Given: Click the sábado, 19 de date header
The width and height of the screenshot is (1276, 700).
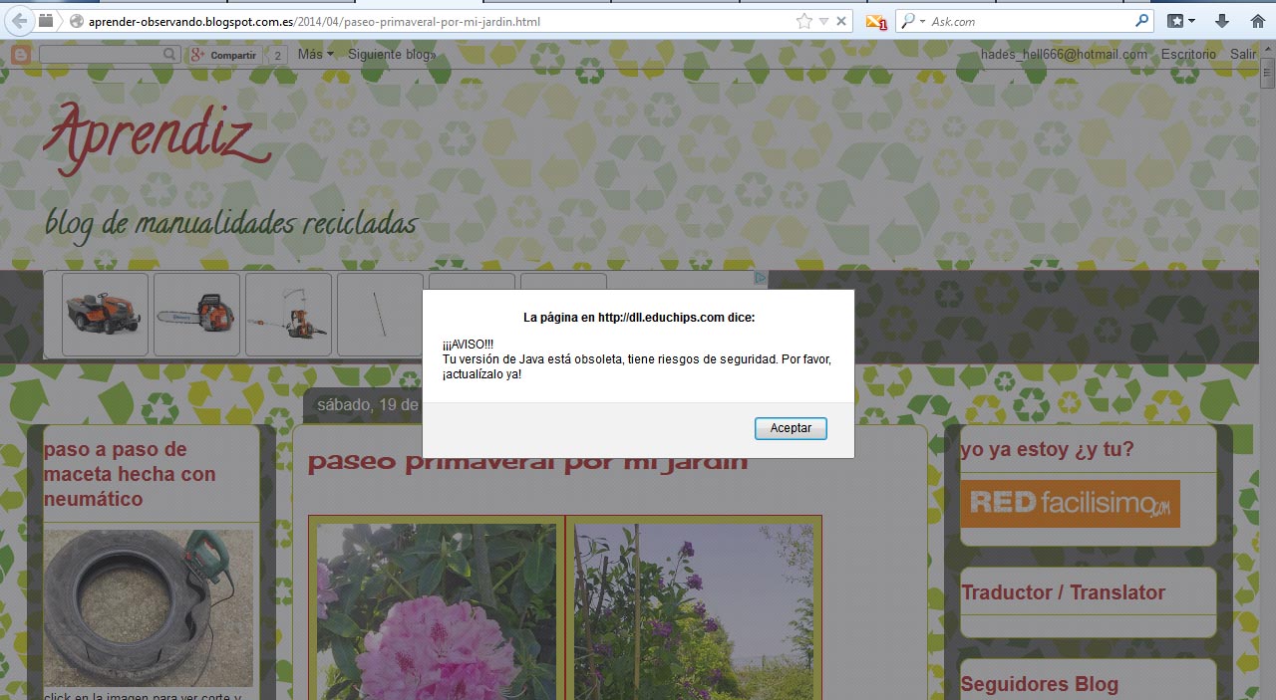Looking at the screenshot, I should (x=367, y=404).
